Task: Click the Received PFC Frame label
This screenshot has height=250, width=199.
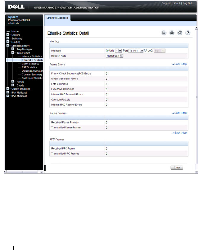Action: [x=63, y=149]
